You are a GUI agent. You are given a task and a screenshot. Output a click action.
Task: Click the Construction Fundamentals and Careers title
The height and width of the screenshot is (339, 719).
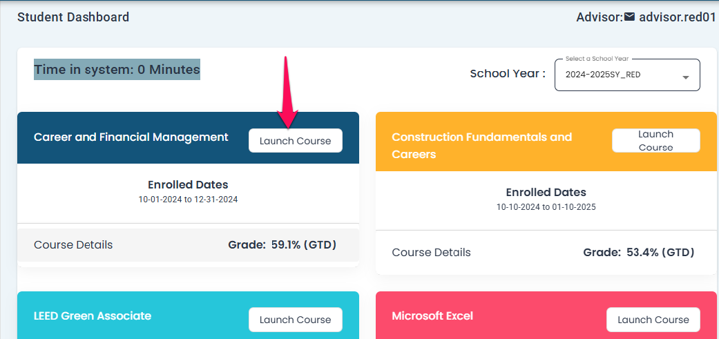481,145
